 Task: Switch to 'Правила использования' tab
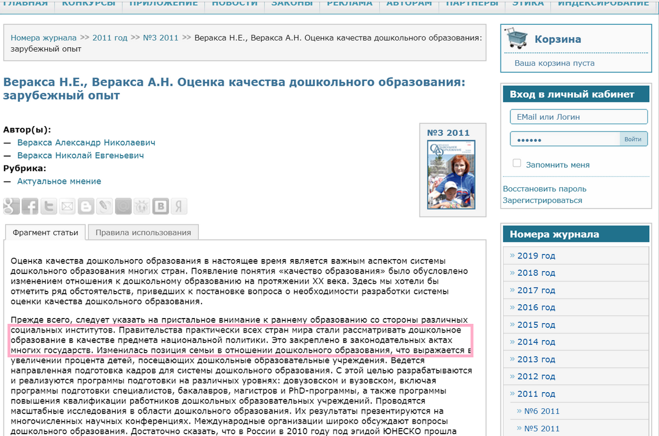143,232
